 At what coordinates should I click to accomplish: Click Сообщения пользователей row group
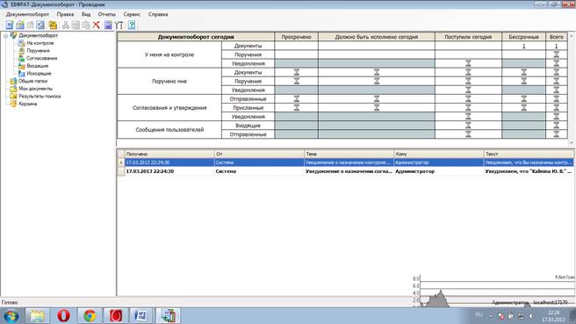coord(169,130)
